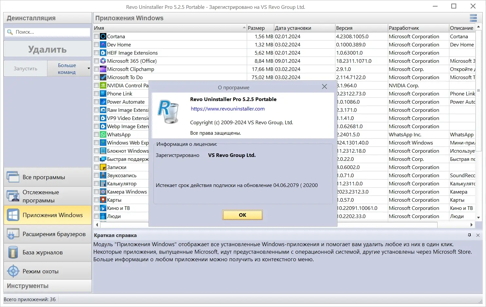Sort by the Версия column header

[x=362, y=28]
